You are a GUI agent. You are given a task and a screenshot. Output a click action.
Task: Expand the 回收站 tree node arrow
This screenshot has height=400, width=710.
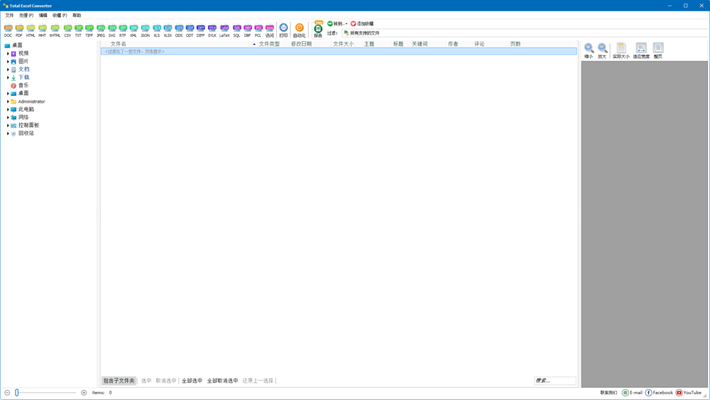click(8, 133)
